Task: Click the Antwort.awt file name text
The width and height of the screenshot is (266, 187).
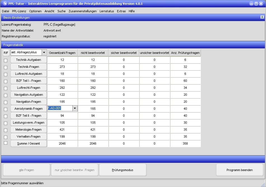Action: point(52,30)
